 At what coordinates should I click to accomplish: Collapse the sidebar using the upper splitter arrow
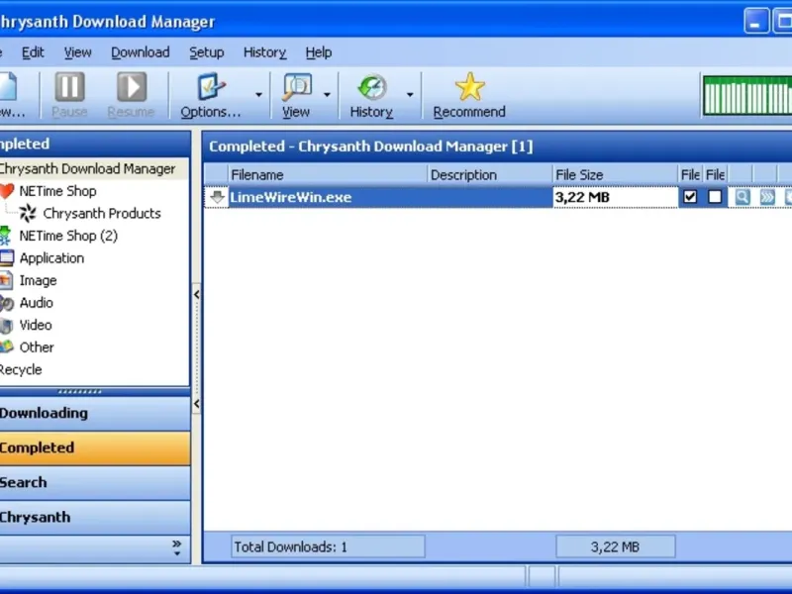click(196, 294)
